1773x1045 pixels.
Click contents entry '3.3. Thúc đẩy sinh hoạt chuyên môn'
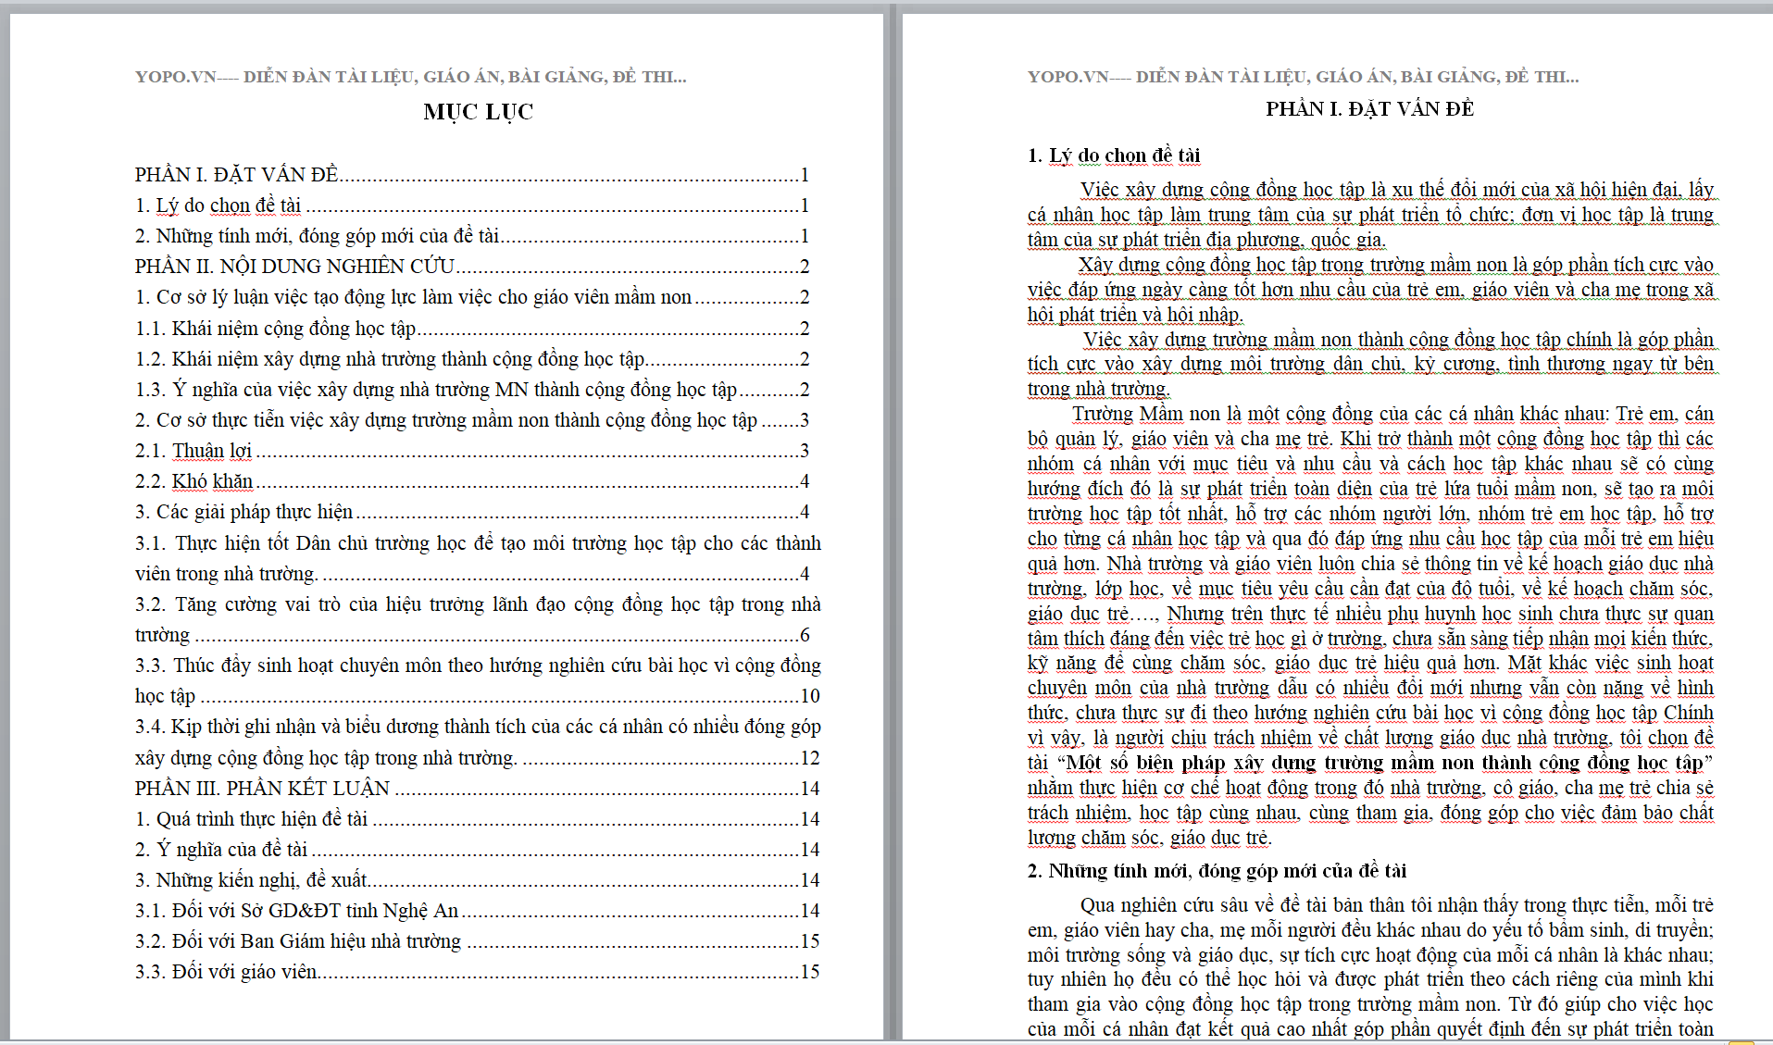point(478,680)
